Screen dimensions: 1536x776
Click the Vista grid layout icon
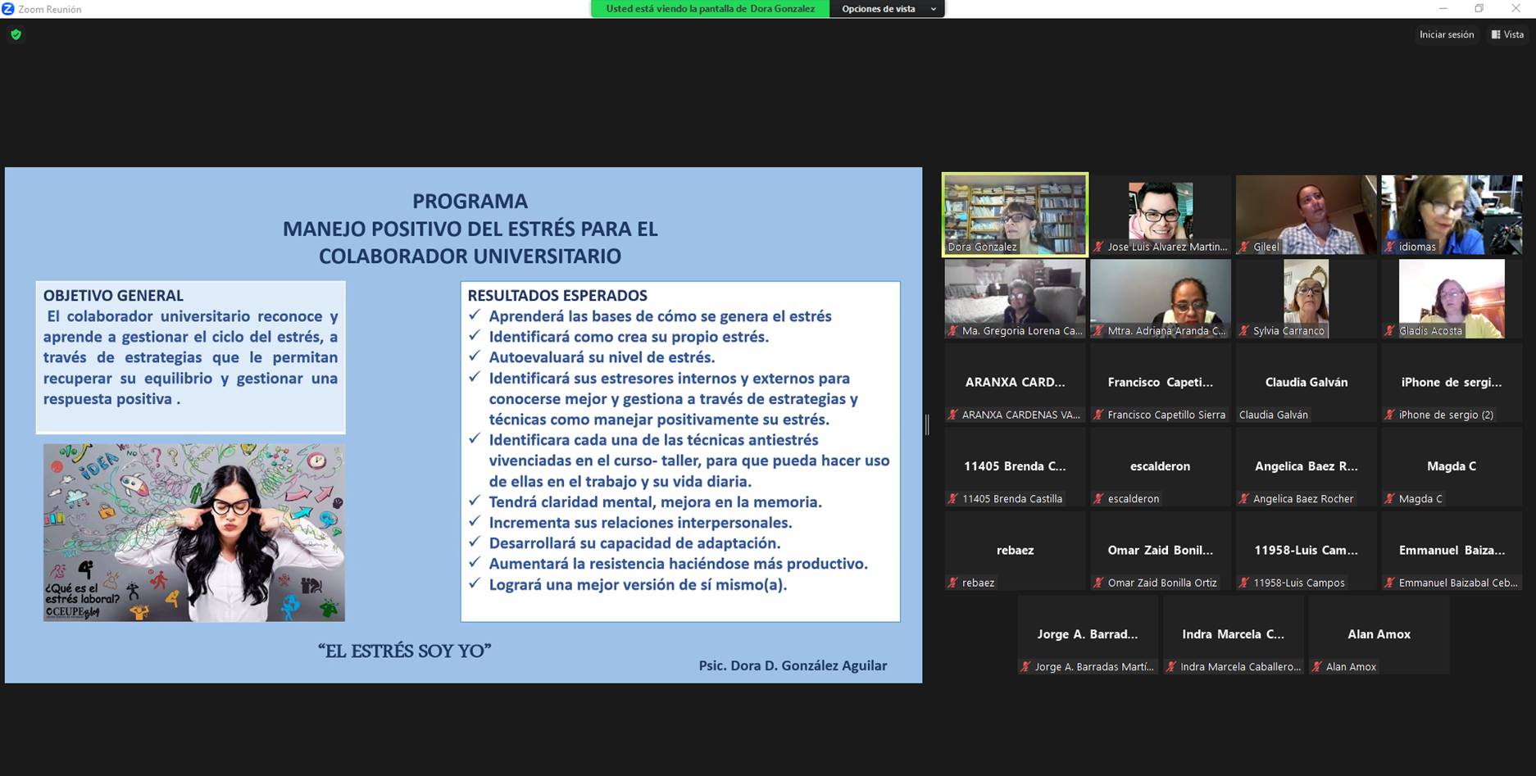coord(1496,34)
